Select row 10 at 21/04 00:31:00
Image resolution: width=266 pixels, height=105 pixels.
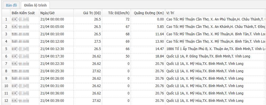[x=134, y=86]
